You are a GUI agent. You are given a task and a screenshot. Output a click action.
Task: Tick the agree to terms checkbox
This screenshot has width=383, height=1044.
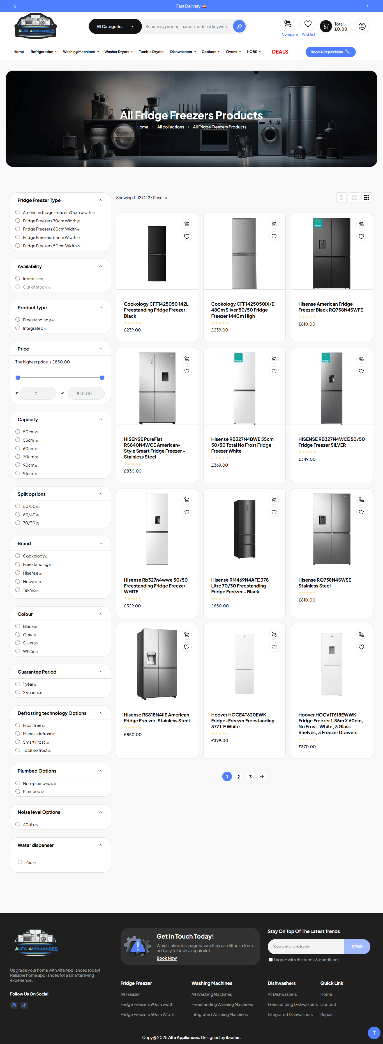pos(271,960)
